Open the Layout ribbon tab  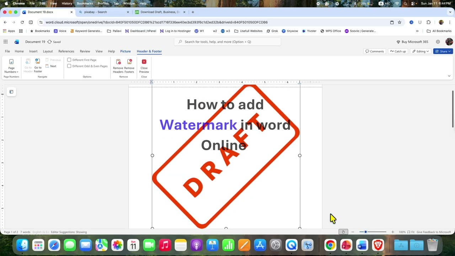(x=48, y=51)
